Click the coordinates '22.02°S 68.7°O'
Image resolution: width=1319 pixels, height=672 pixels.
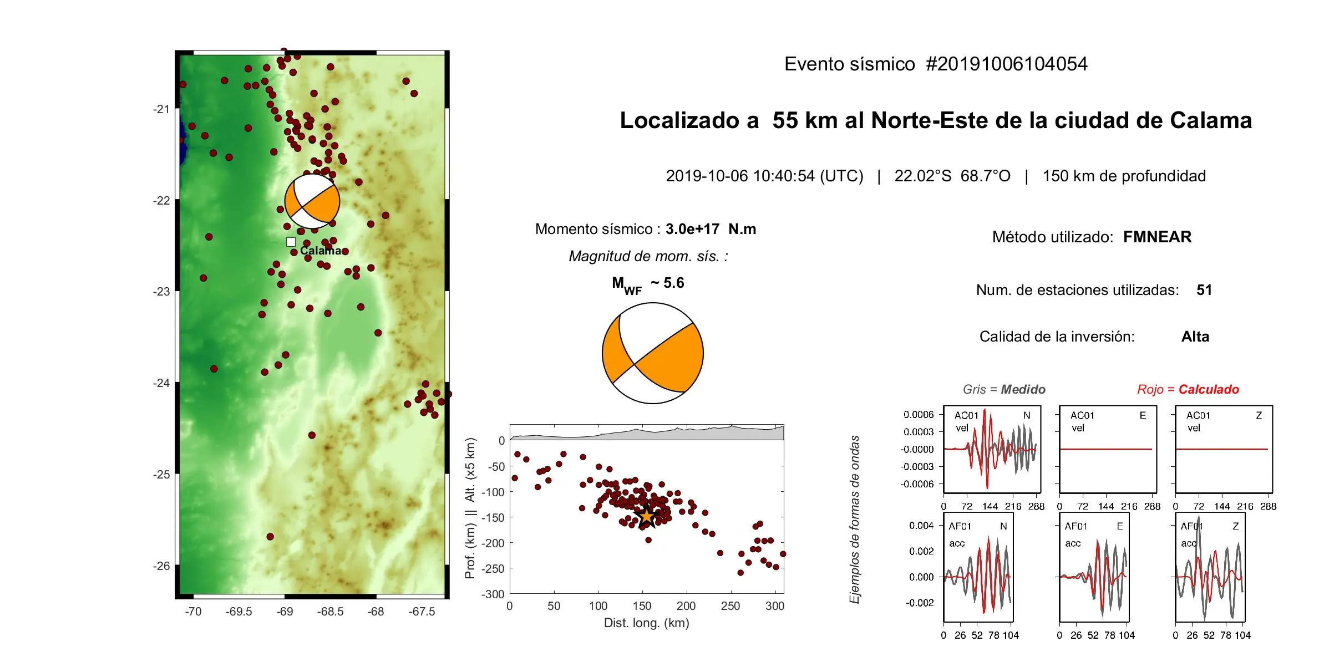(x=952, y=176)
